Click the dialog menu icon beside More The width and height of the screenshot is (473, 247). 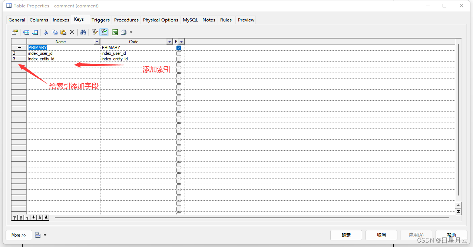coord(38,235)
